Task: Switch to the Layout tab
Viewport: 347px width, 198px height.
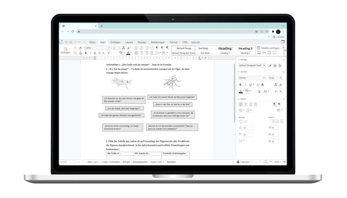Action: pos(129,42)
